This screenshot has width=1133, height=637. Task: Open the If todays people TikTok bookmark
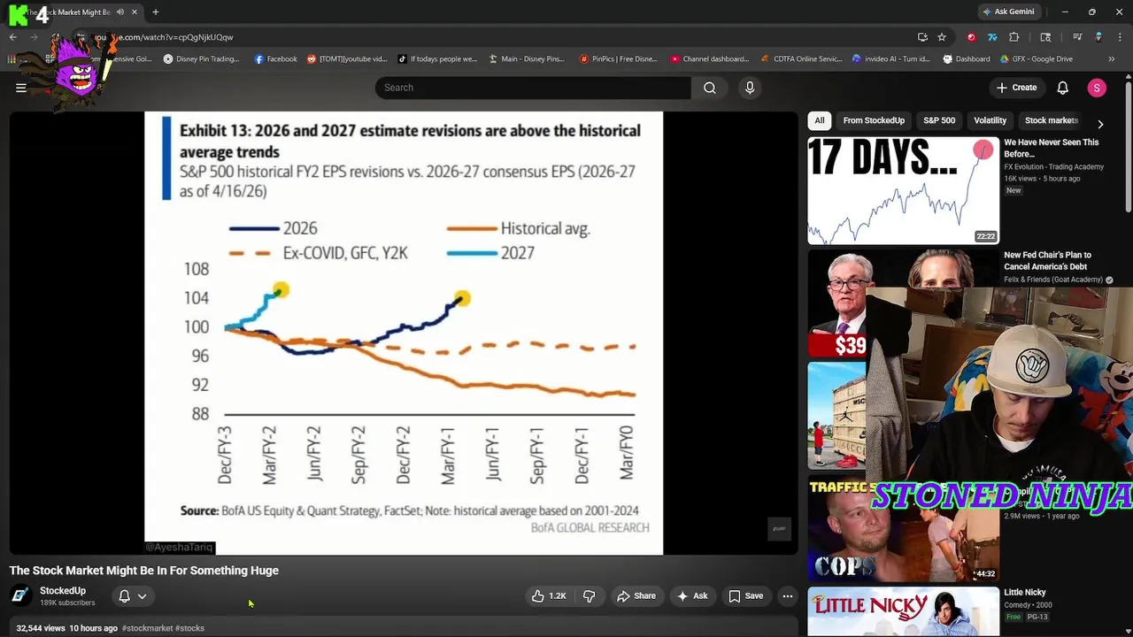(x=436, y=59)
